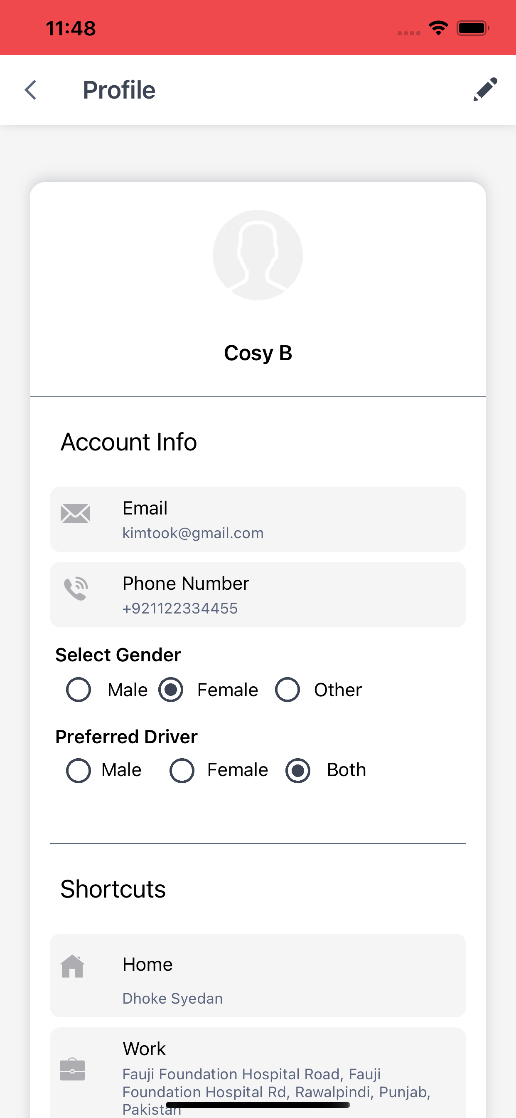
Task: Tap the back arrow icon
Action: click(x=31, y=90)
